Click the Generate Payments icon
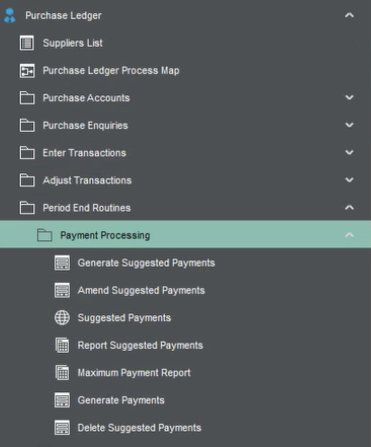This screenshot has height=447, width=371. coord(62,400)
